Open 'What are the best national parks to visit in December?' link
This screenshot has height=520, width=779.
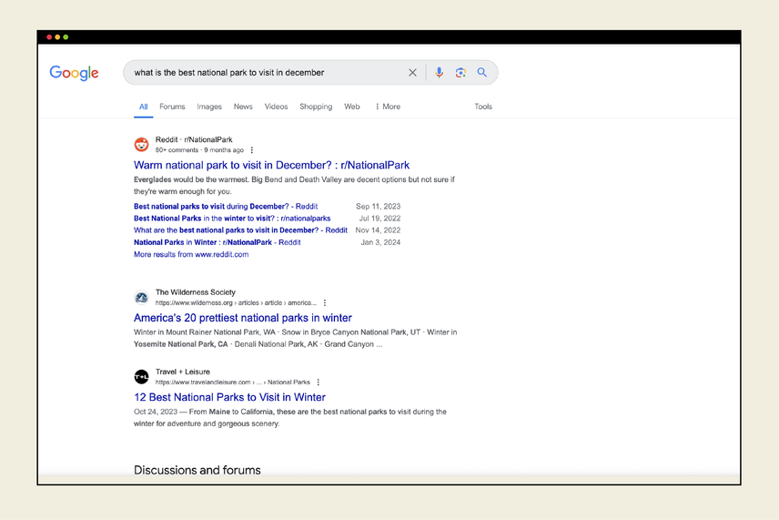[x=240, y=230]
